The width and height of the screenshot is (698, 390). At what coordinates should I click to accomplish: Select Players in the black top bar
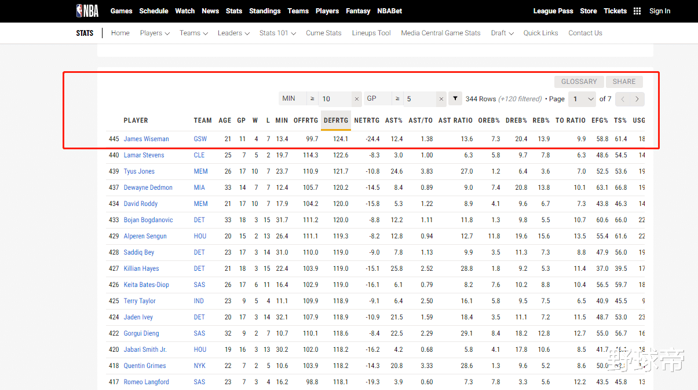pos(327,11)
